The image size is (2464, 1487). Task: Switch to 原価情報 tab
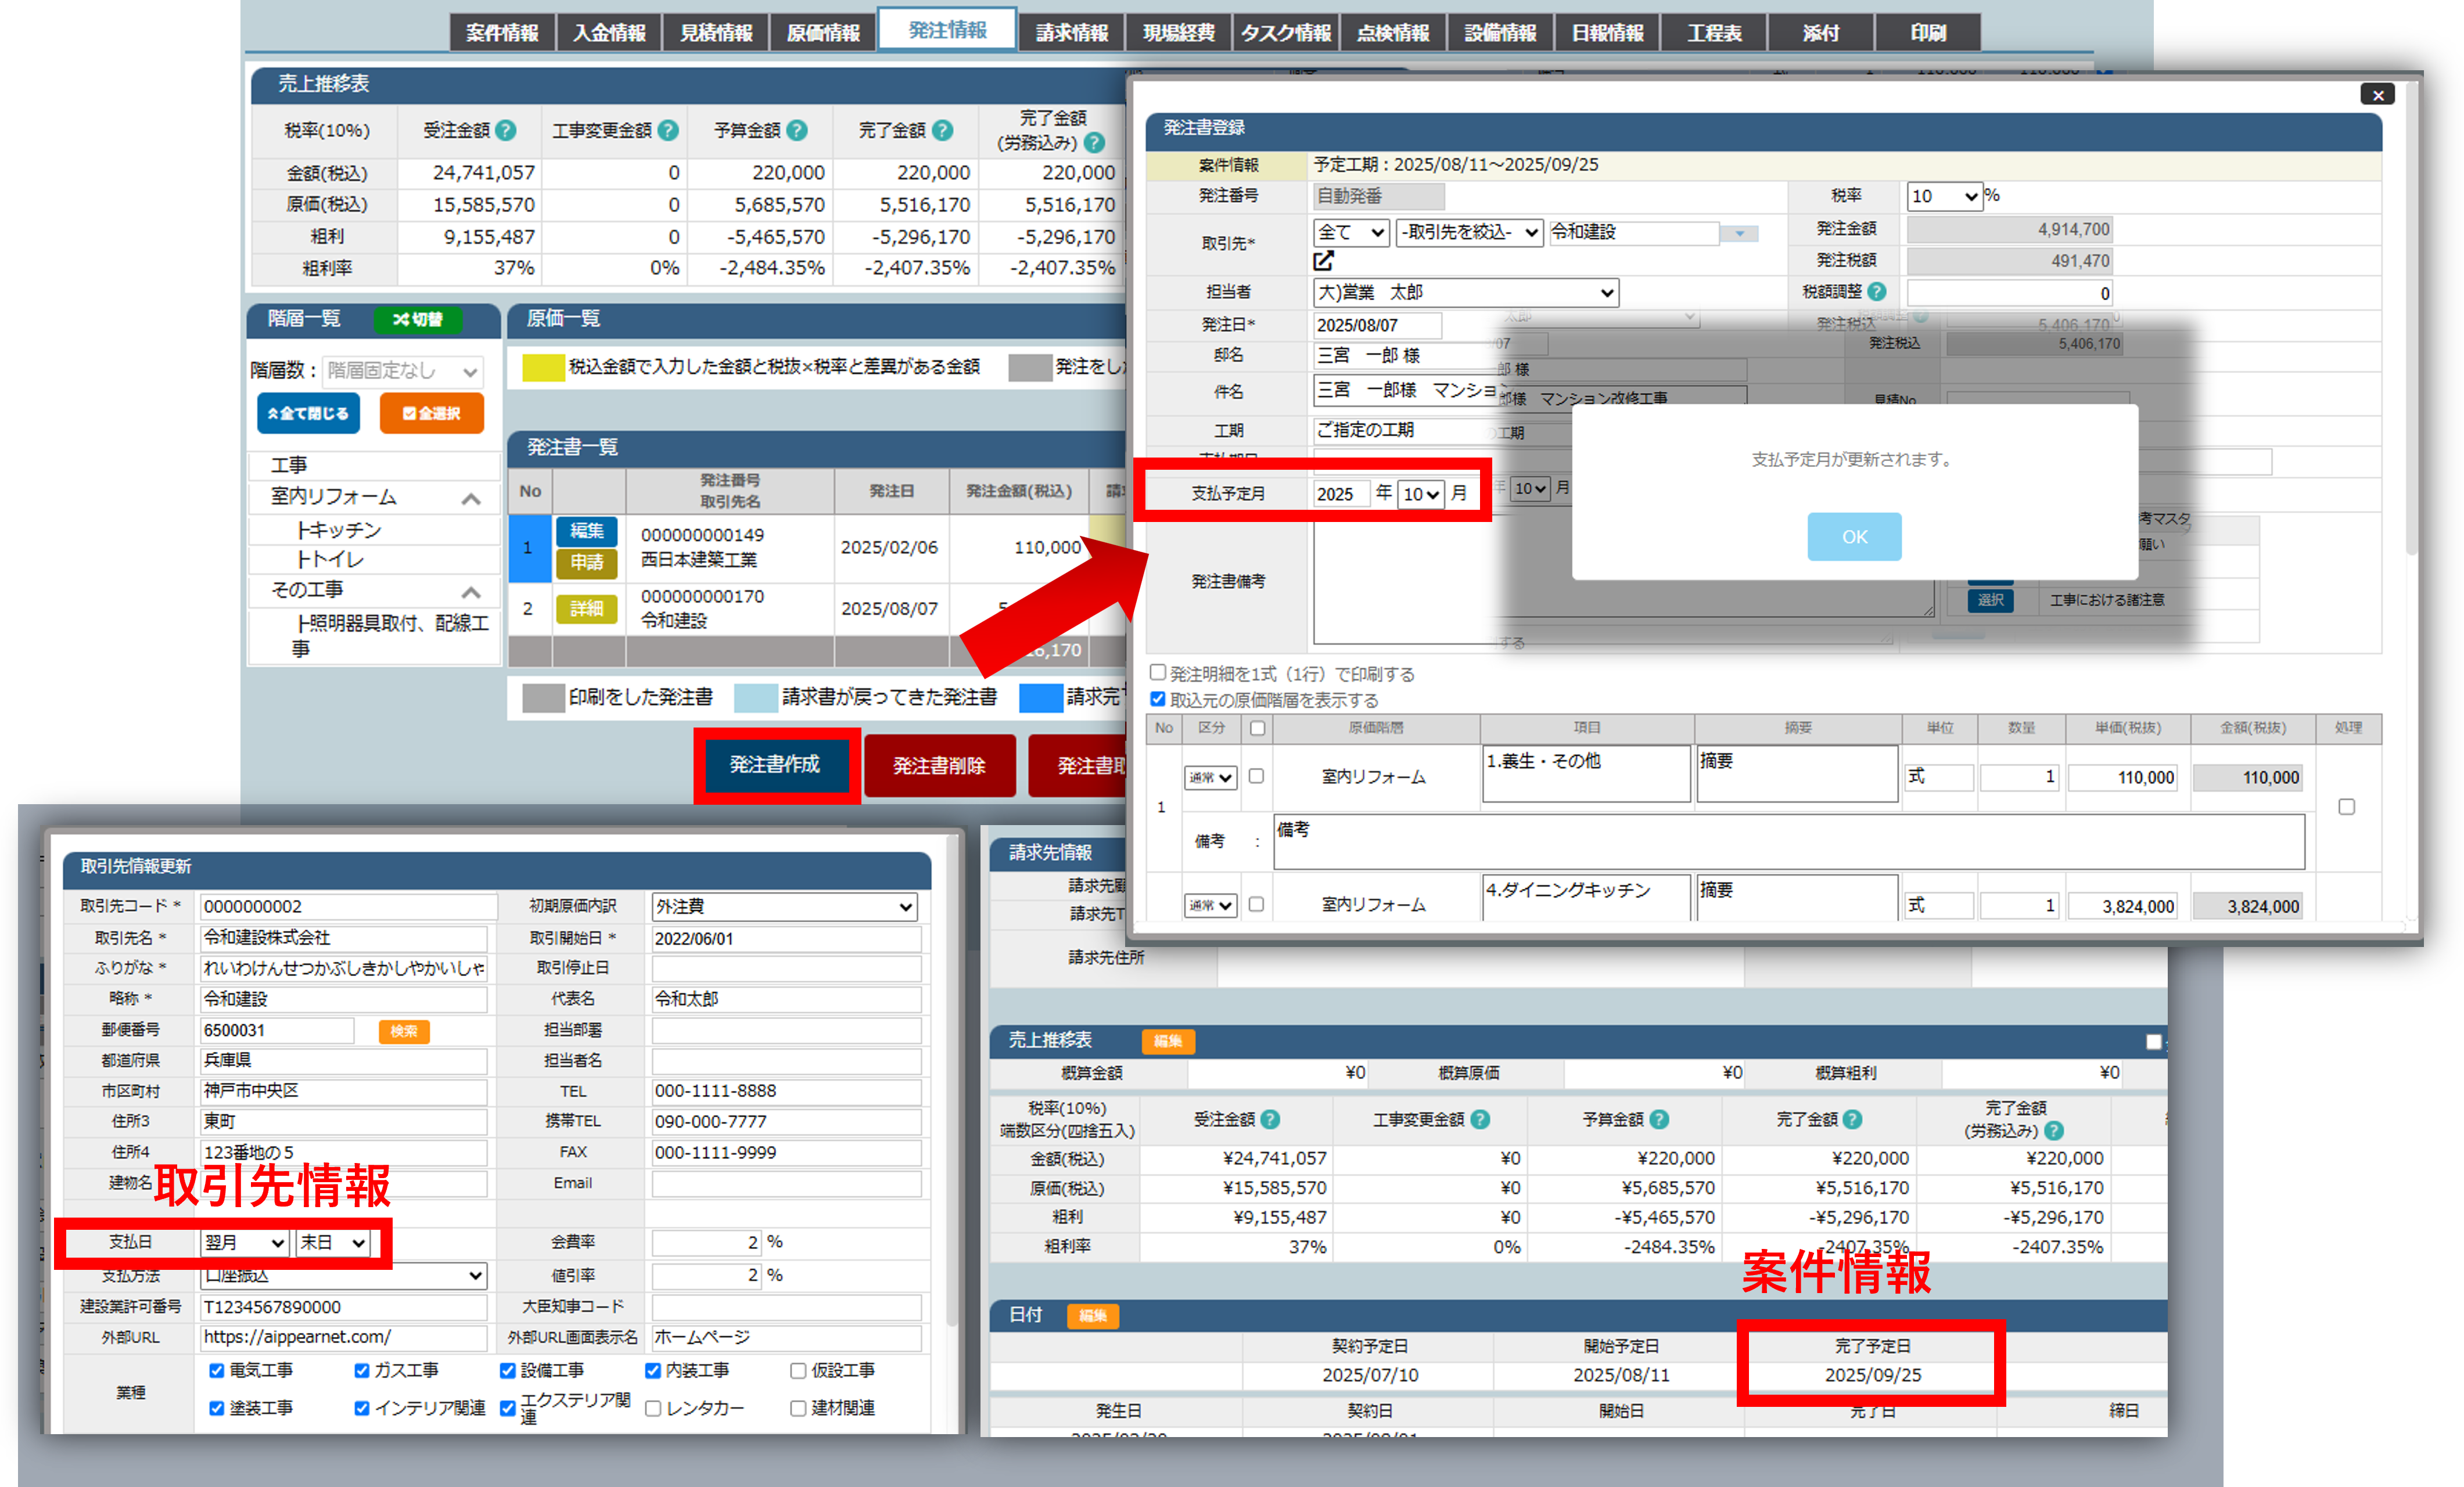point(823,32)
